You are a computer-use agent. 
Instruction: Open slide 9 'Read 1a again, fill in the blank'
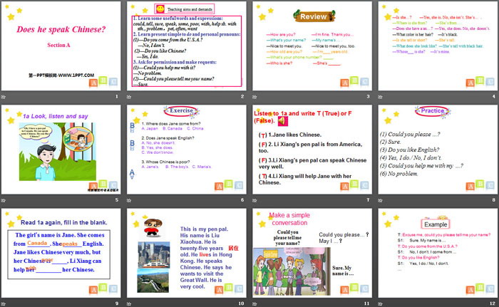[61, 253]
